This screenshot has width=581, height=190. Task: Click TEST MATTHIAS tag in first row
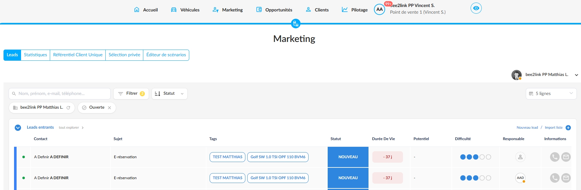pyautogui.click(x=227, y=157)
